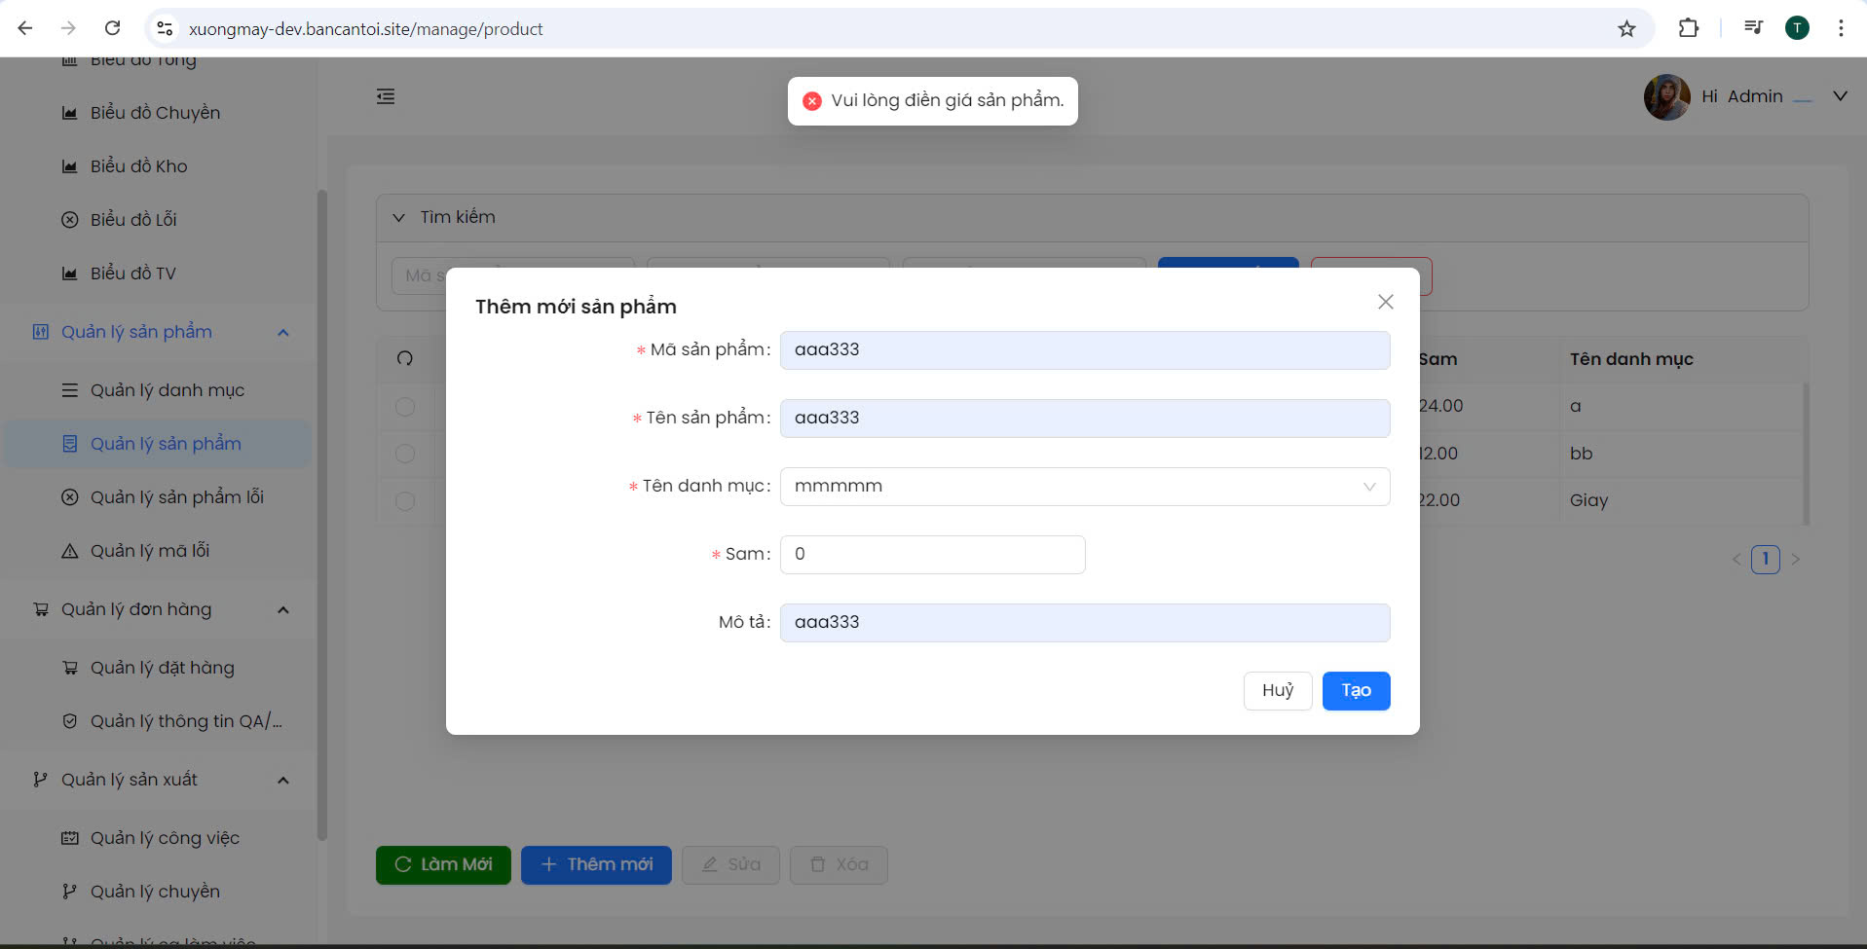Select the first row radio button
The height and width of the screenshot is (949, 1867).
[x=405, y=407]
